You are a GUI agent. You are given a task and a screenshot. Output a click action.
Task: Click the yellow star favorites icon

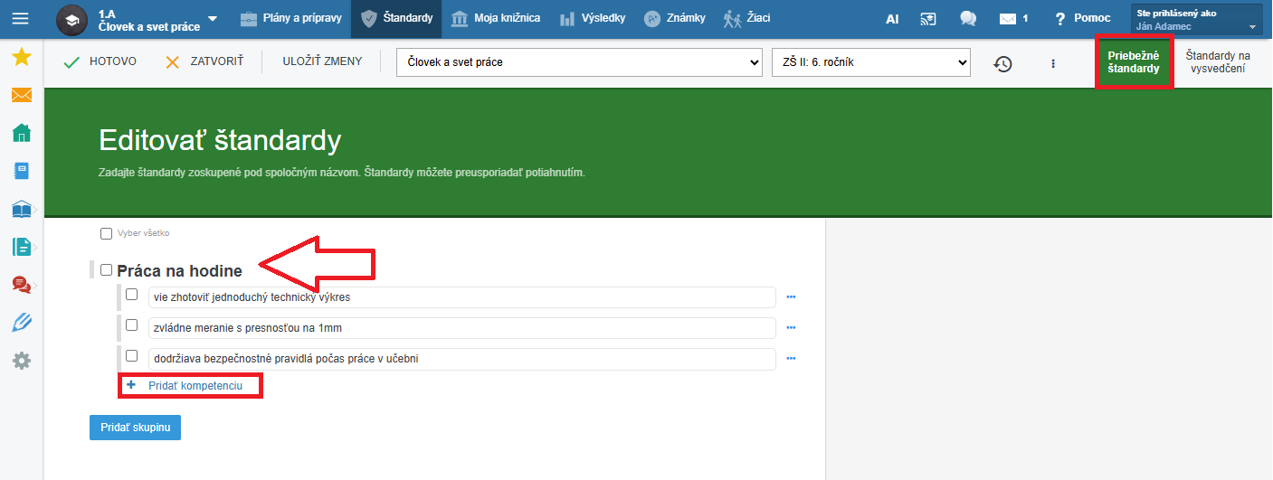[22, 58]
